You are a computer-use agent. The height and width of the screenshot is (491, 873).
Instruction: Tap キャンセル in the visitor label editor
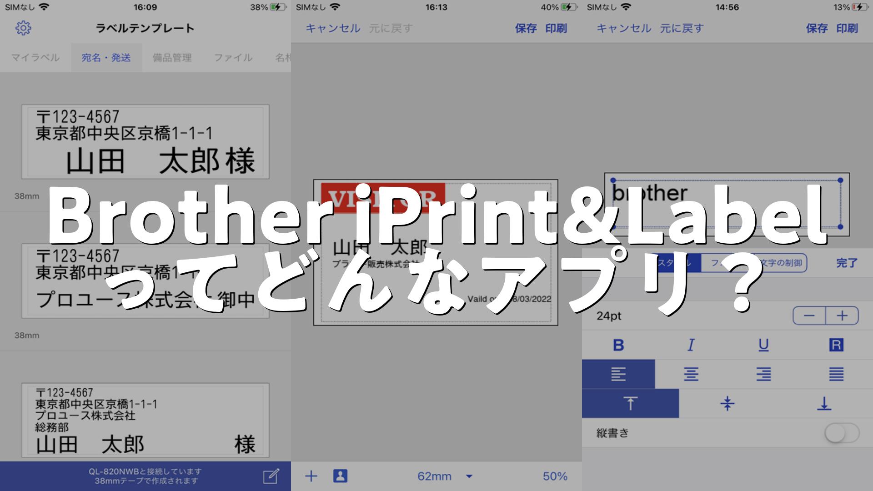coord(333,28)
